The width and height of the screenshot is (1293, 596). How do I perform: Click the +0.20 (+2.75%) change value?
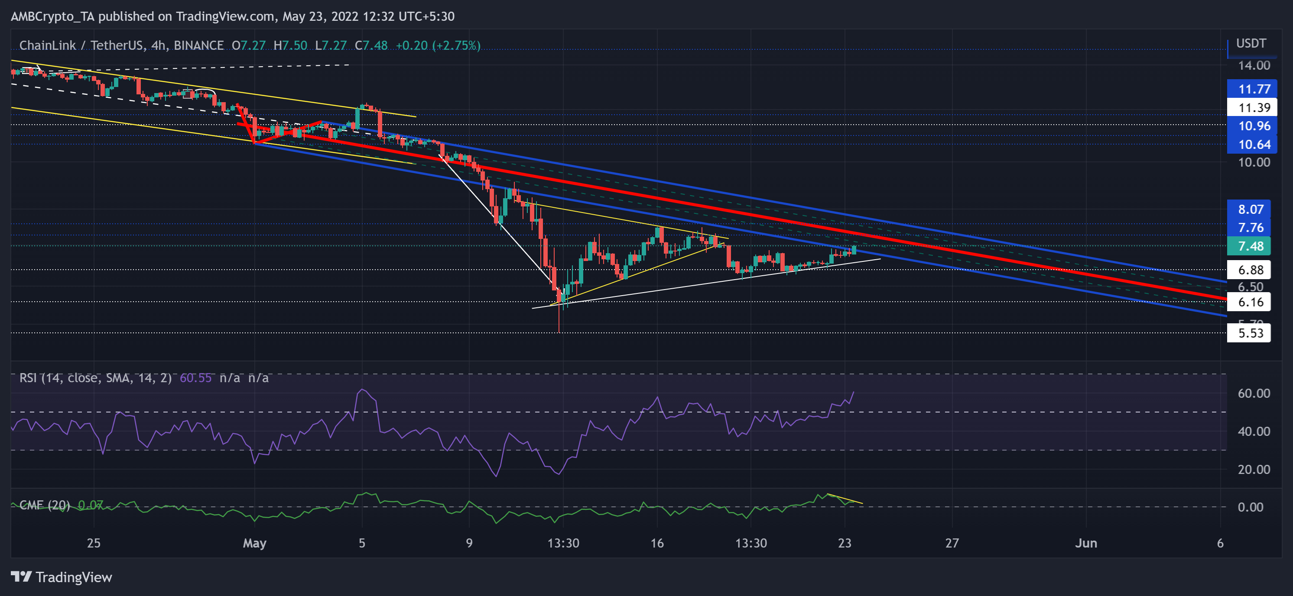pos(438,45)
